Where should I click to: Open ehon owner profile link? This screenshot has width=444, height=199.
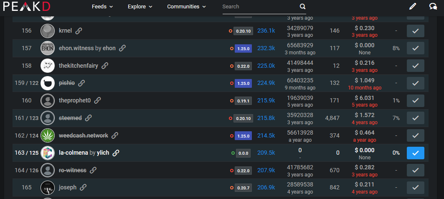(x=109, y=48)
